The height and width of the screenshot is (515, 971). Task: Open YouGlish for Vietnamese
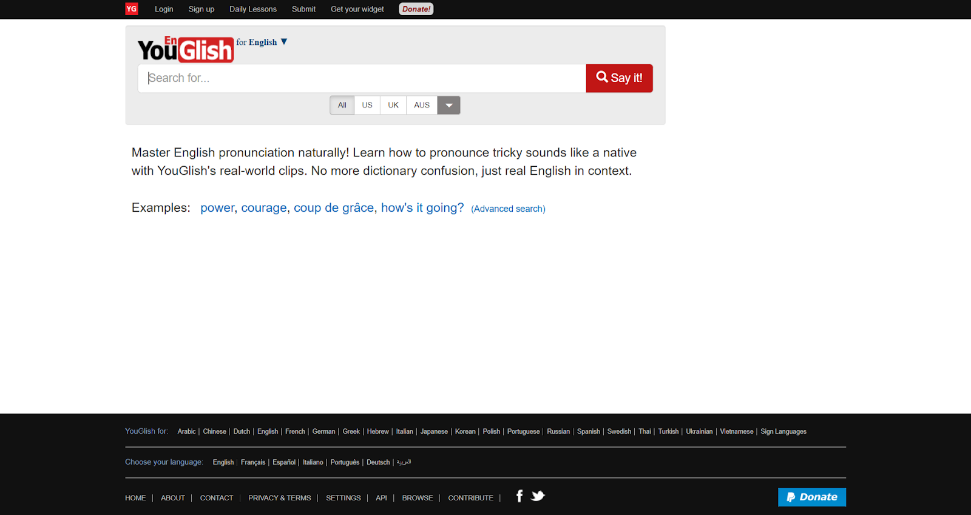pos(736,431)
